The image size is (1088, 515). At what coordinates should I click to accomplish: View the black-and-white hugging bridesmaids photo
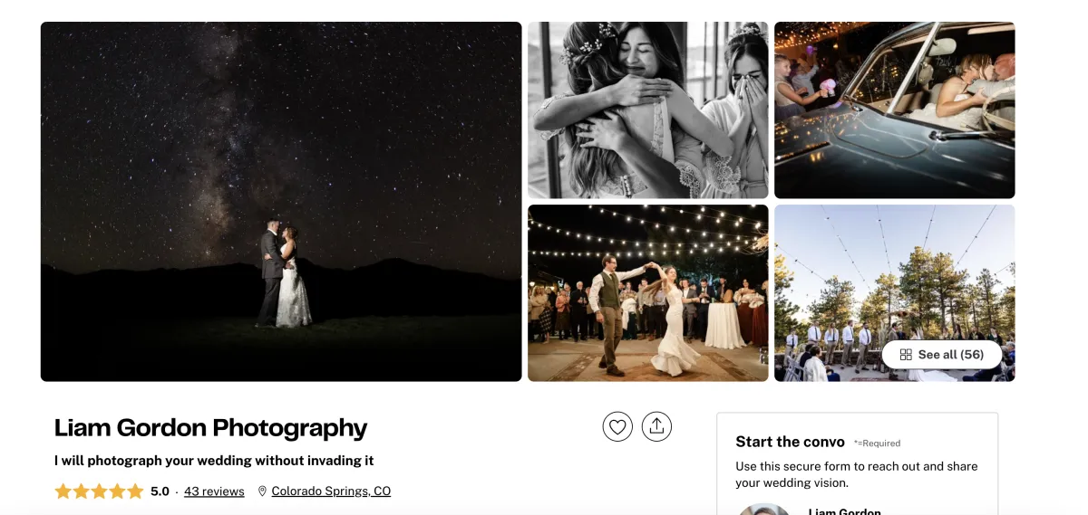[648, 110]
